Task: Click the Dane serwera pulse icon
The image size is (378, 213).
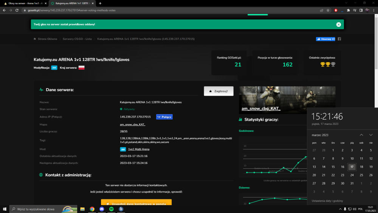Action: 41,90
